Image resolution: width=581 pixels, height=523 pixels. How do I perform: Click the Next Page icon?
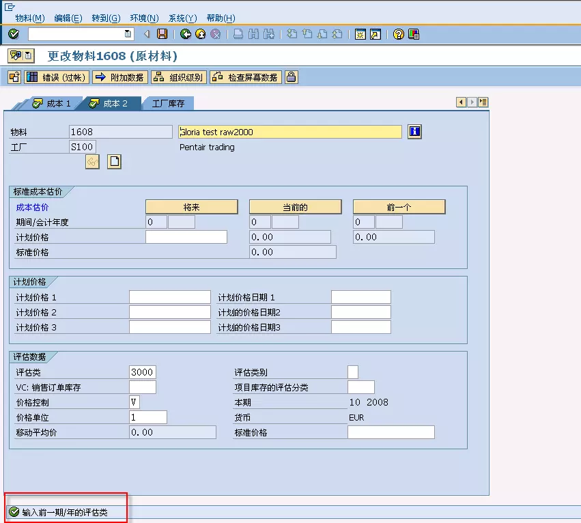point(322,34)
